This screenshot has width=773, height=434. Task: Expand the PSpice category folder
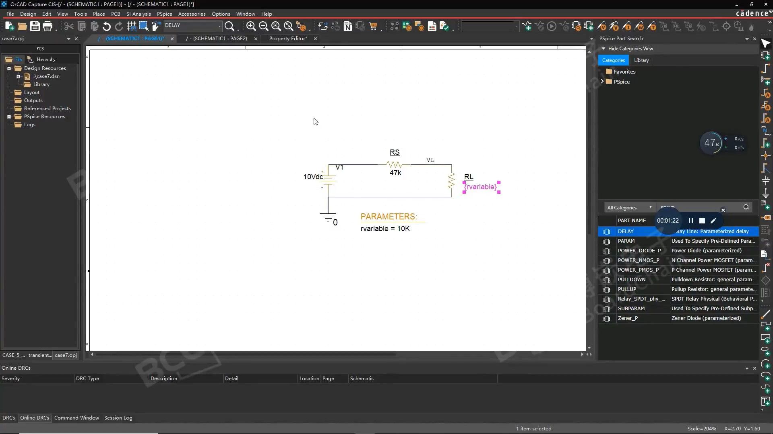click(602, 82)
